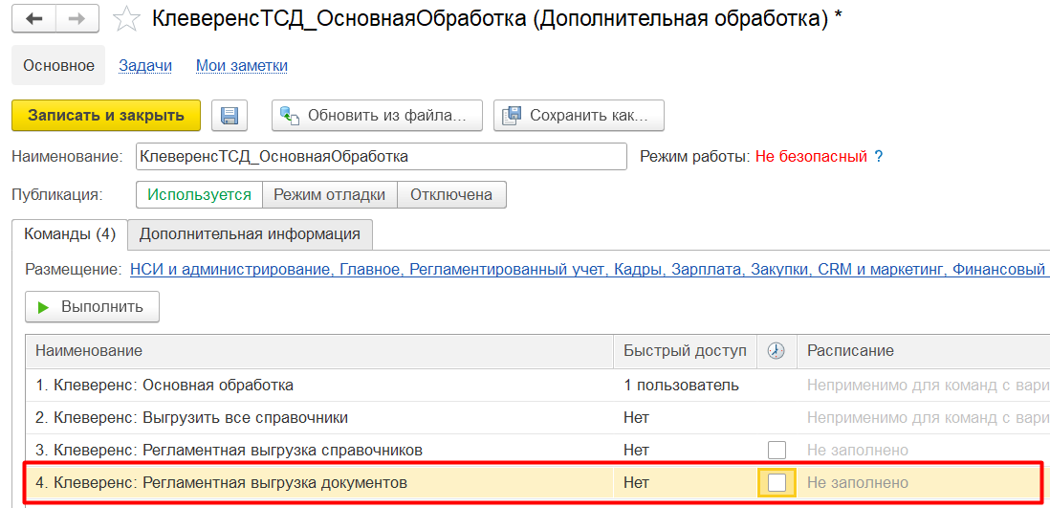The height and width of the screenshot is (508, 1050).
Task: Click the Расписание column header
Action: (x=924, y=351)
